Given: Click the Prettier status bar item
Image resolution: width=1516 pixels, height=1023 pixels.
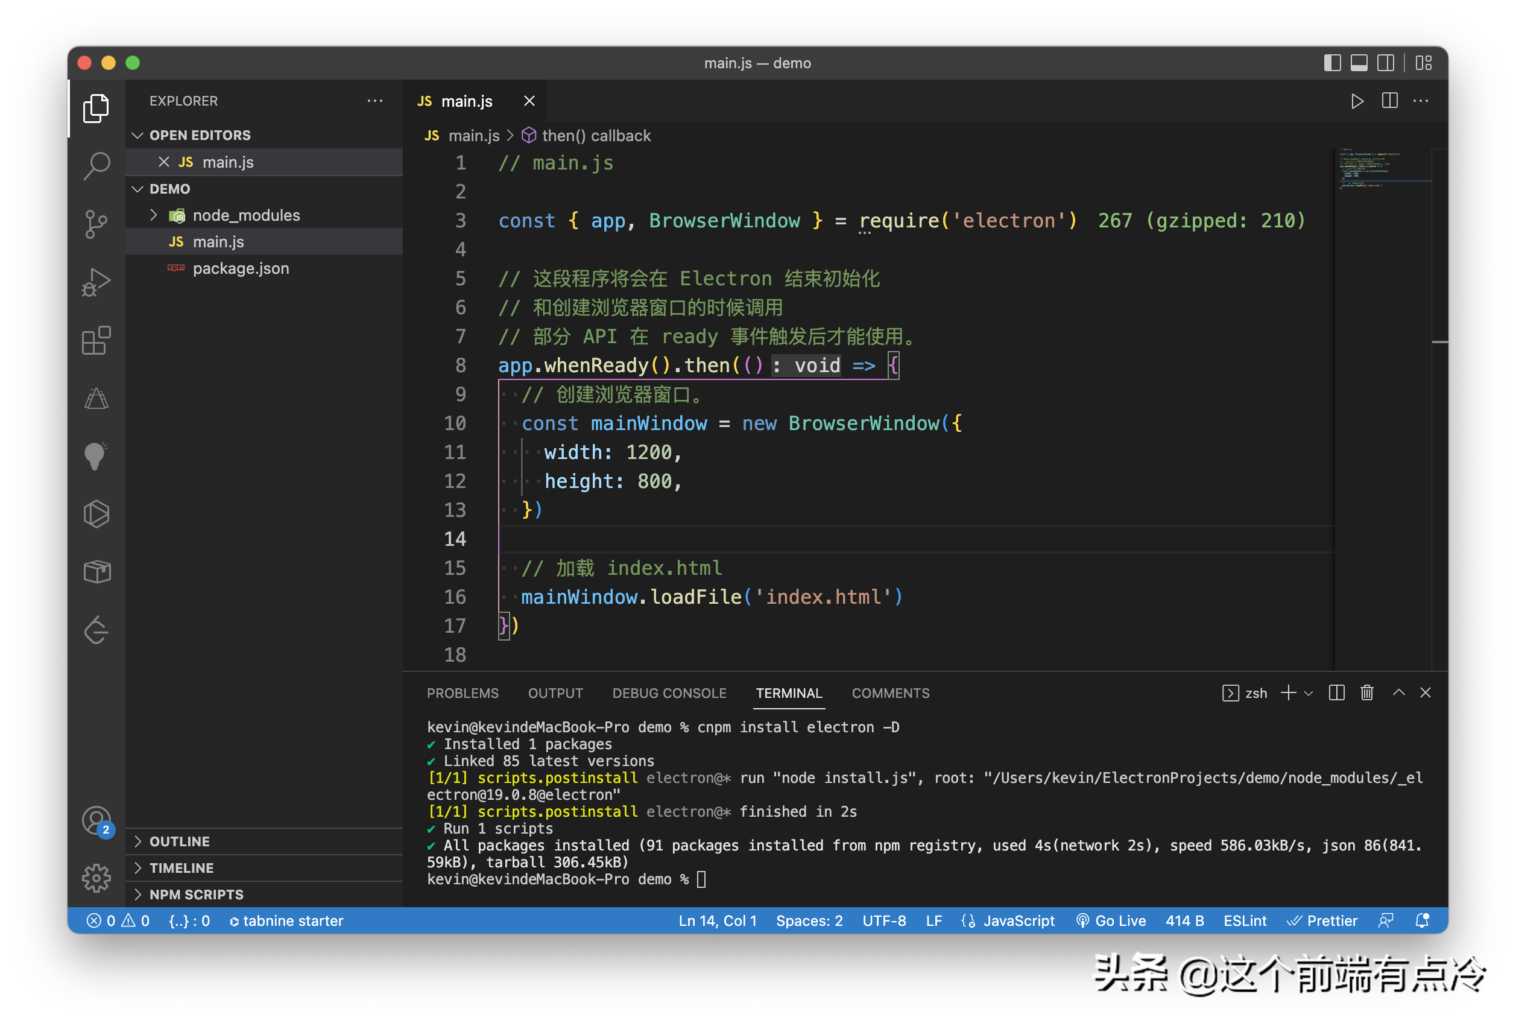Looking at the screenshot, I should click(1322, 920).
